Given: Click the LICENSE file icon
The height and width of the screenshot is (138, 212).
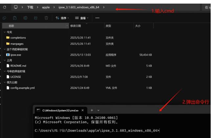Looking at the screenshot, I should (x=8, y=77).
